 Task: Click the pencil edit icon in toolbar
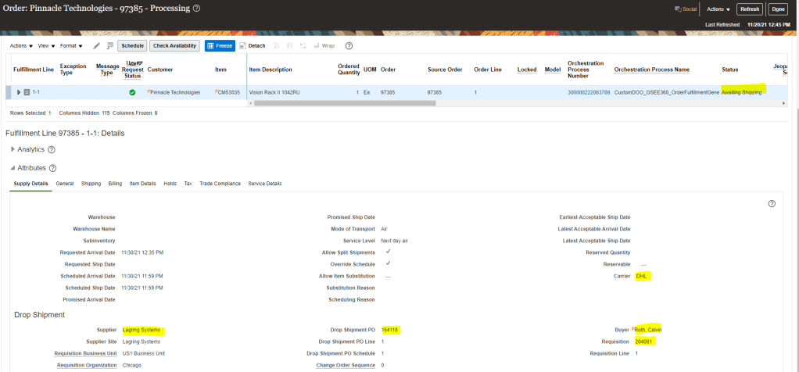tap(96, 46)
